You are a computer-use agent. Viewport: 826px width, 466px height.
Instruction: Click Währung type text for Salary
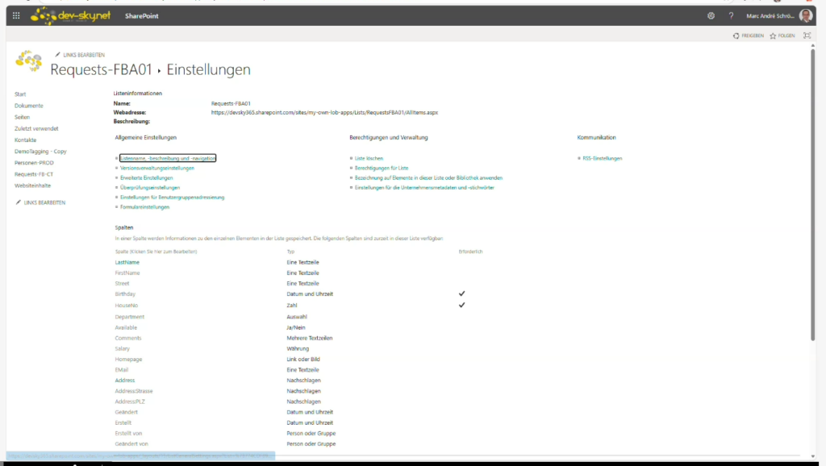pyautogui.click(x=298, y=348)
